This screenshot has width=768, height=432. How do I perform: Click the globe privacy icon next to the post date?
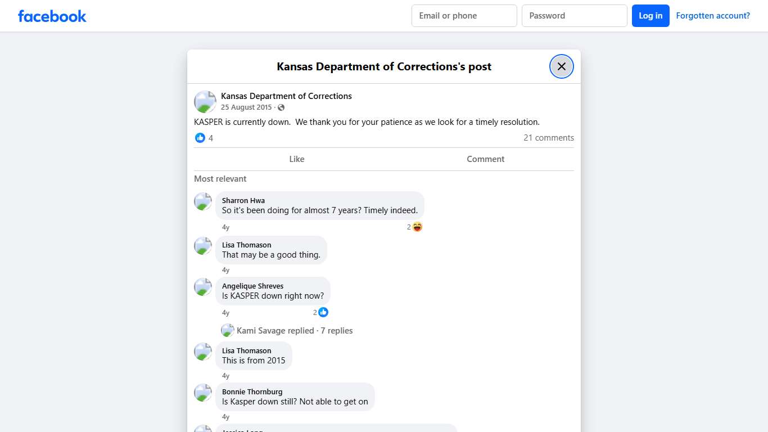point(281,107)
